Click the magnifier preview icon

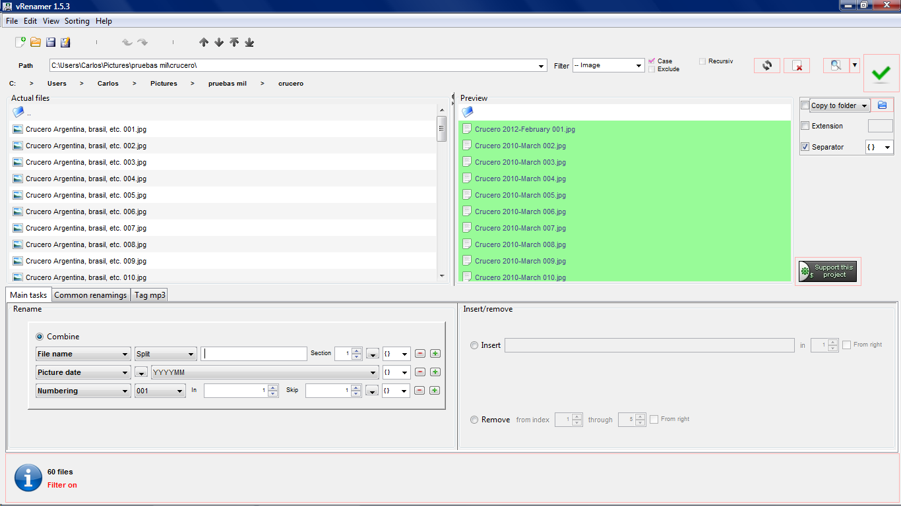[836, 65]
